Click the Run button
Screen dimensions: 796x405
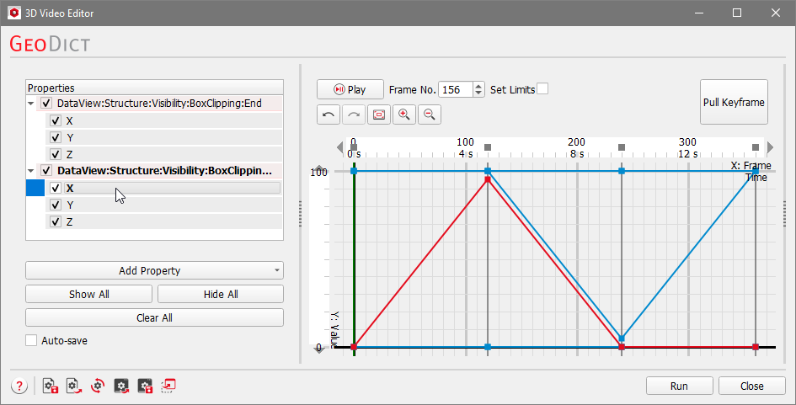click(680, 386)
